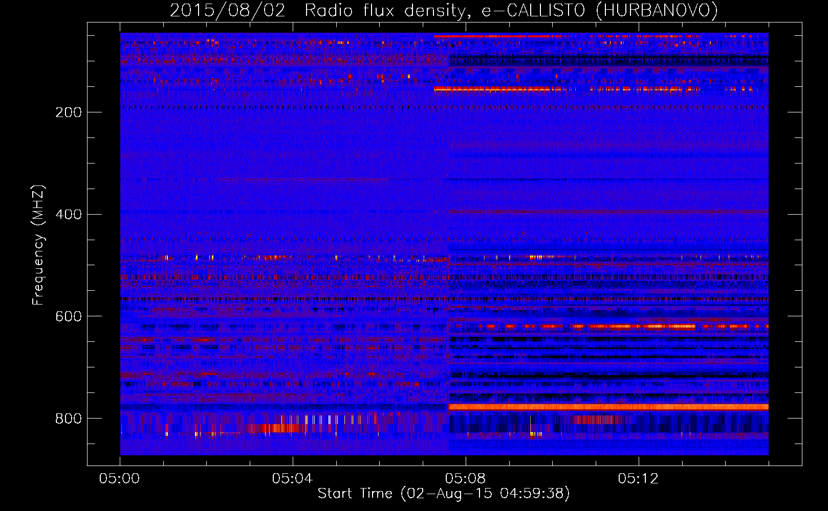Click the 800 frequency axis label

(x=69, y=419)
